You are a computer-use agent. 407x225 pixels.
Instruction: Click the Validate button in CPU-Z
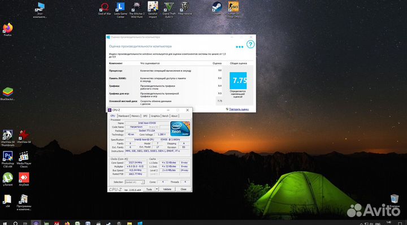click(x=167, y=189)
